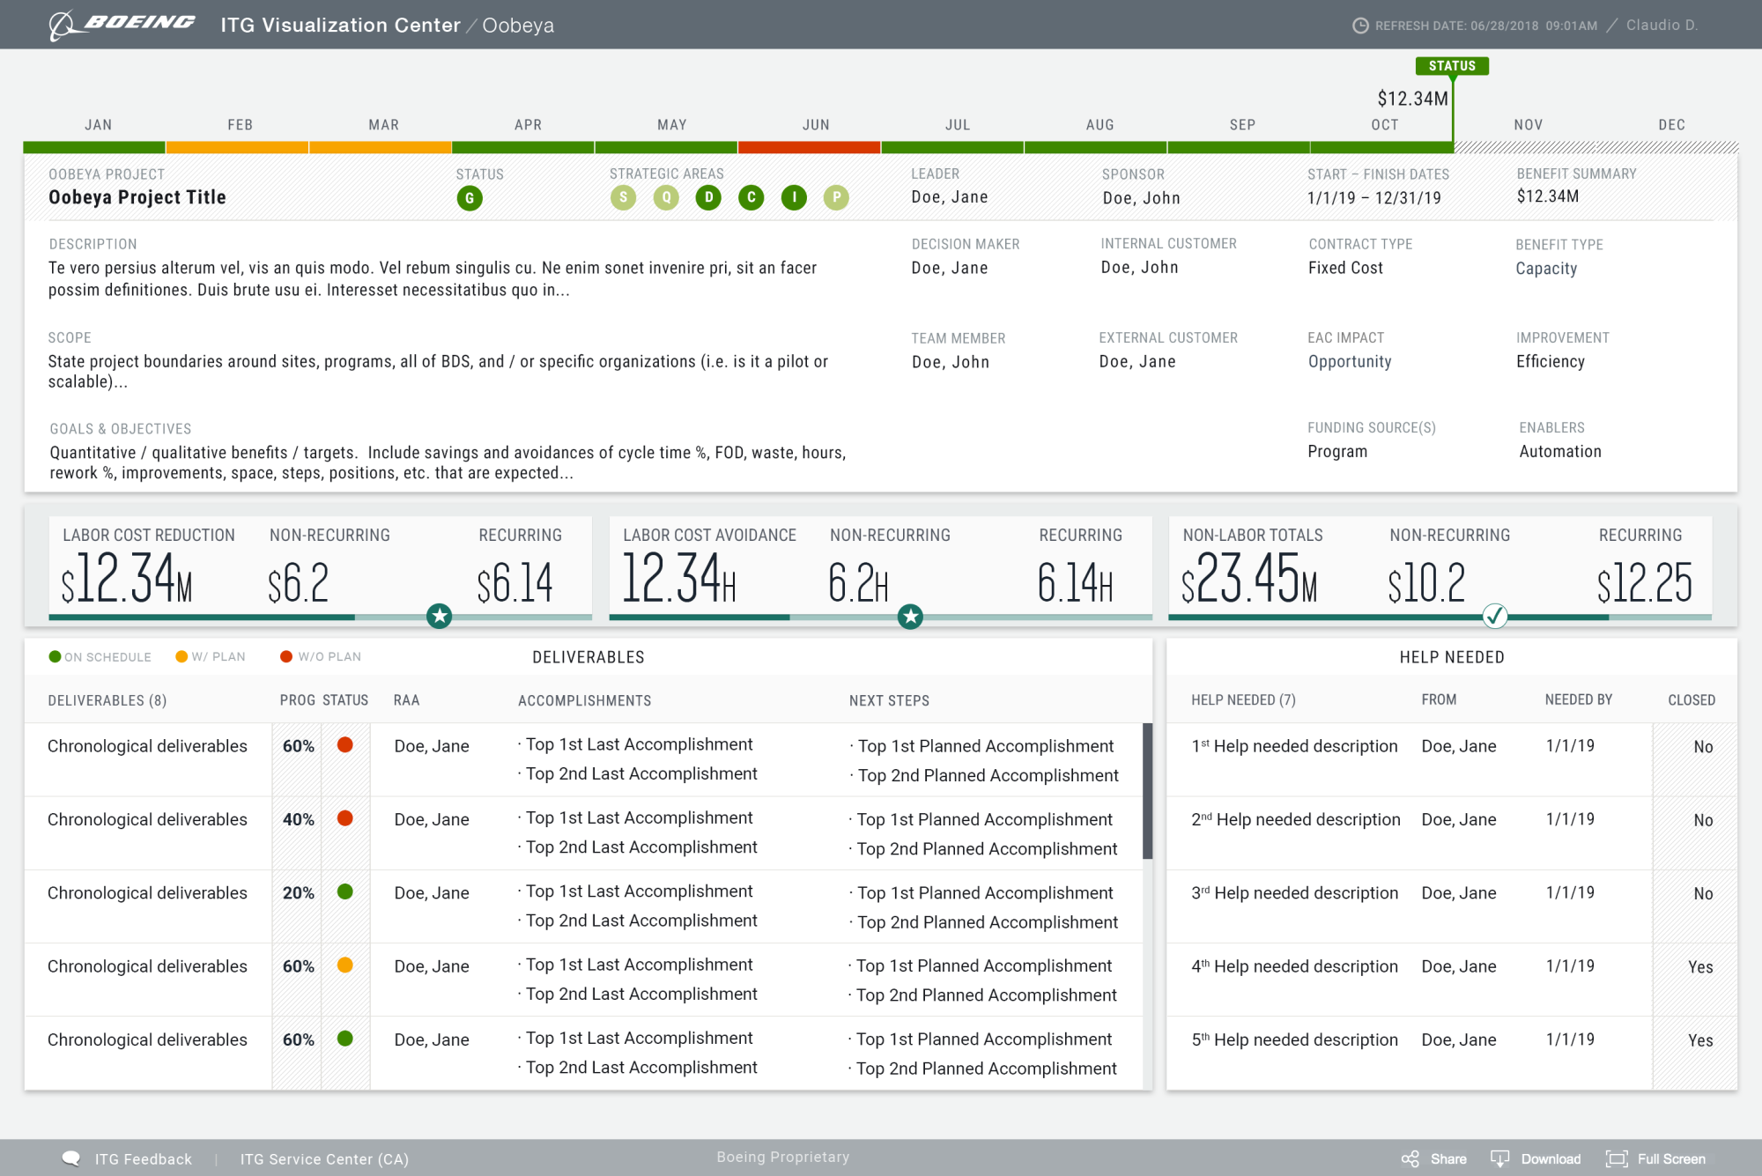This screenshot has width=1762, height=1176.
Task: Open ITG Feedback link
Action: pyautogui.click(x=143, y=1159)
